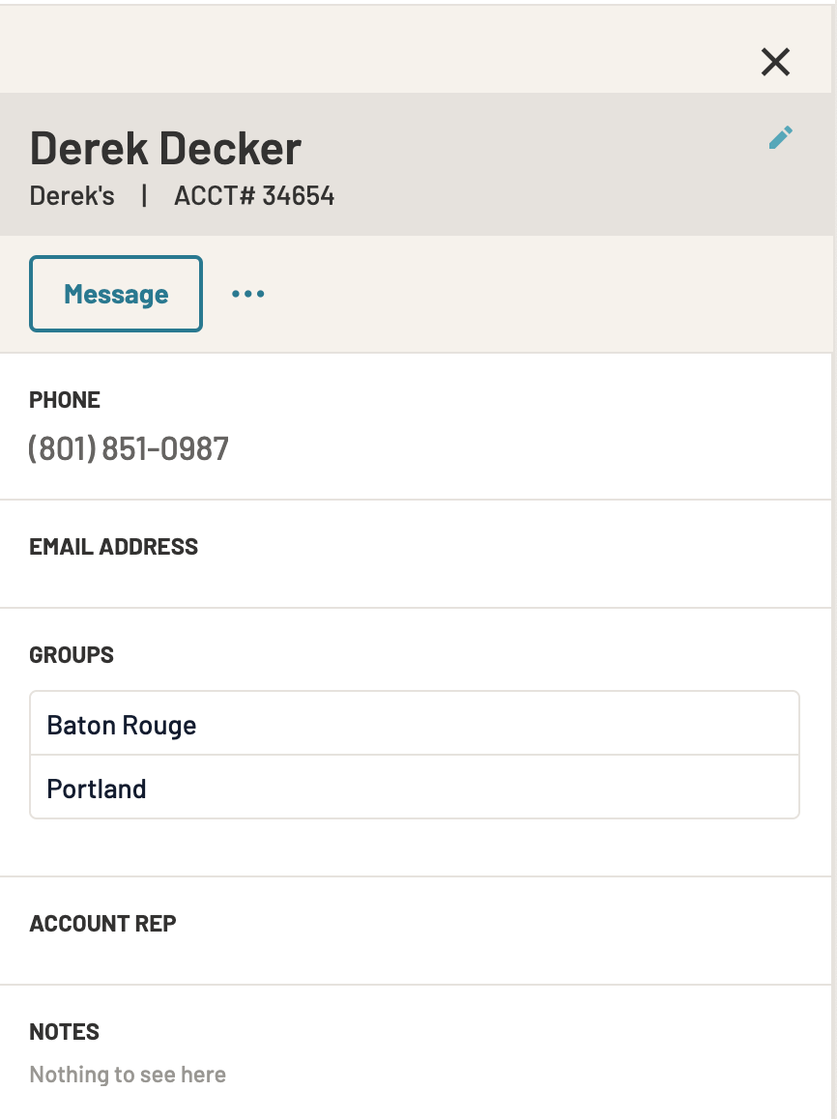Click the empty area below Account Rep

414,961
